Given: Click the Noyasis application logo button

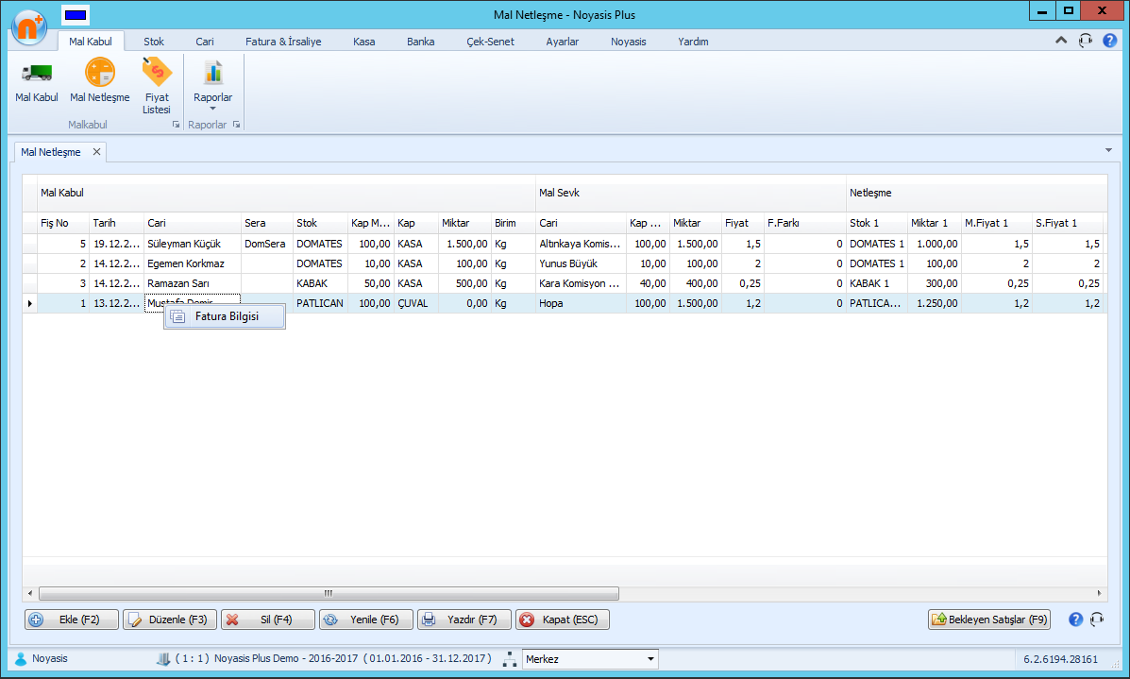Looking at the screenshot, I should pyautogui.click(x=29, y=27).
